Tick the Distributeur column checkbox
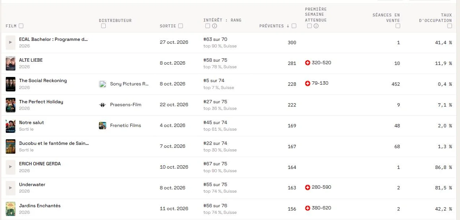This screenshot has width=460, height=220. point(104,26)
